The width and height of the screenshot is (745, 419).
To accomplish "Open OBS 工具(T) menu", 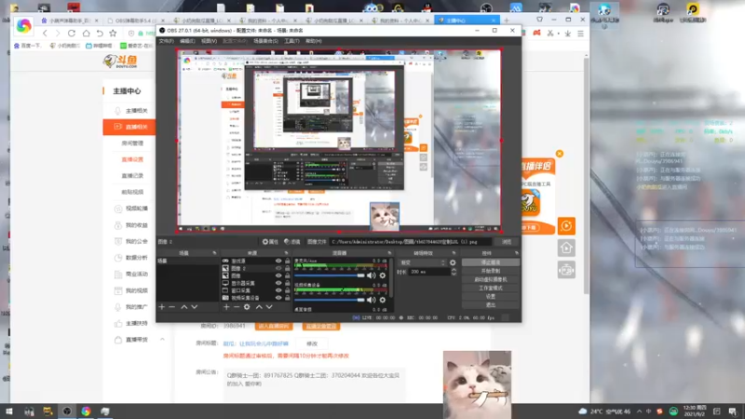I will (x=291, y=41).
